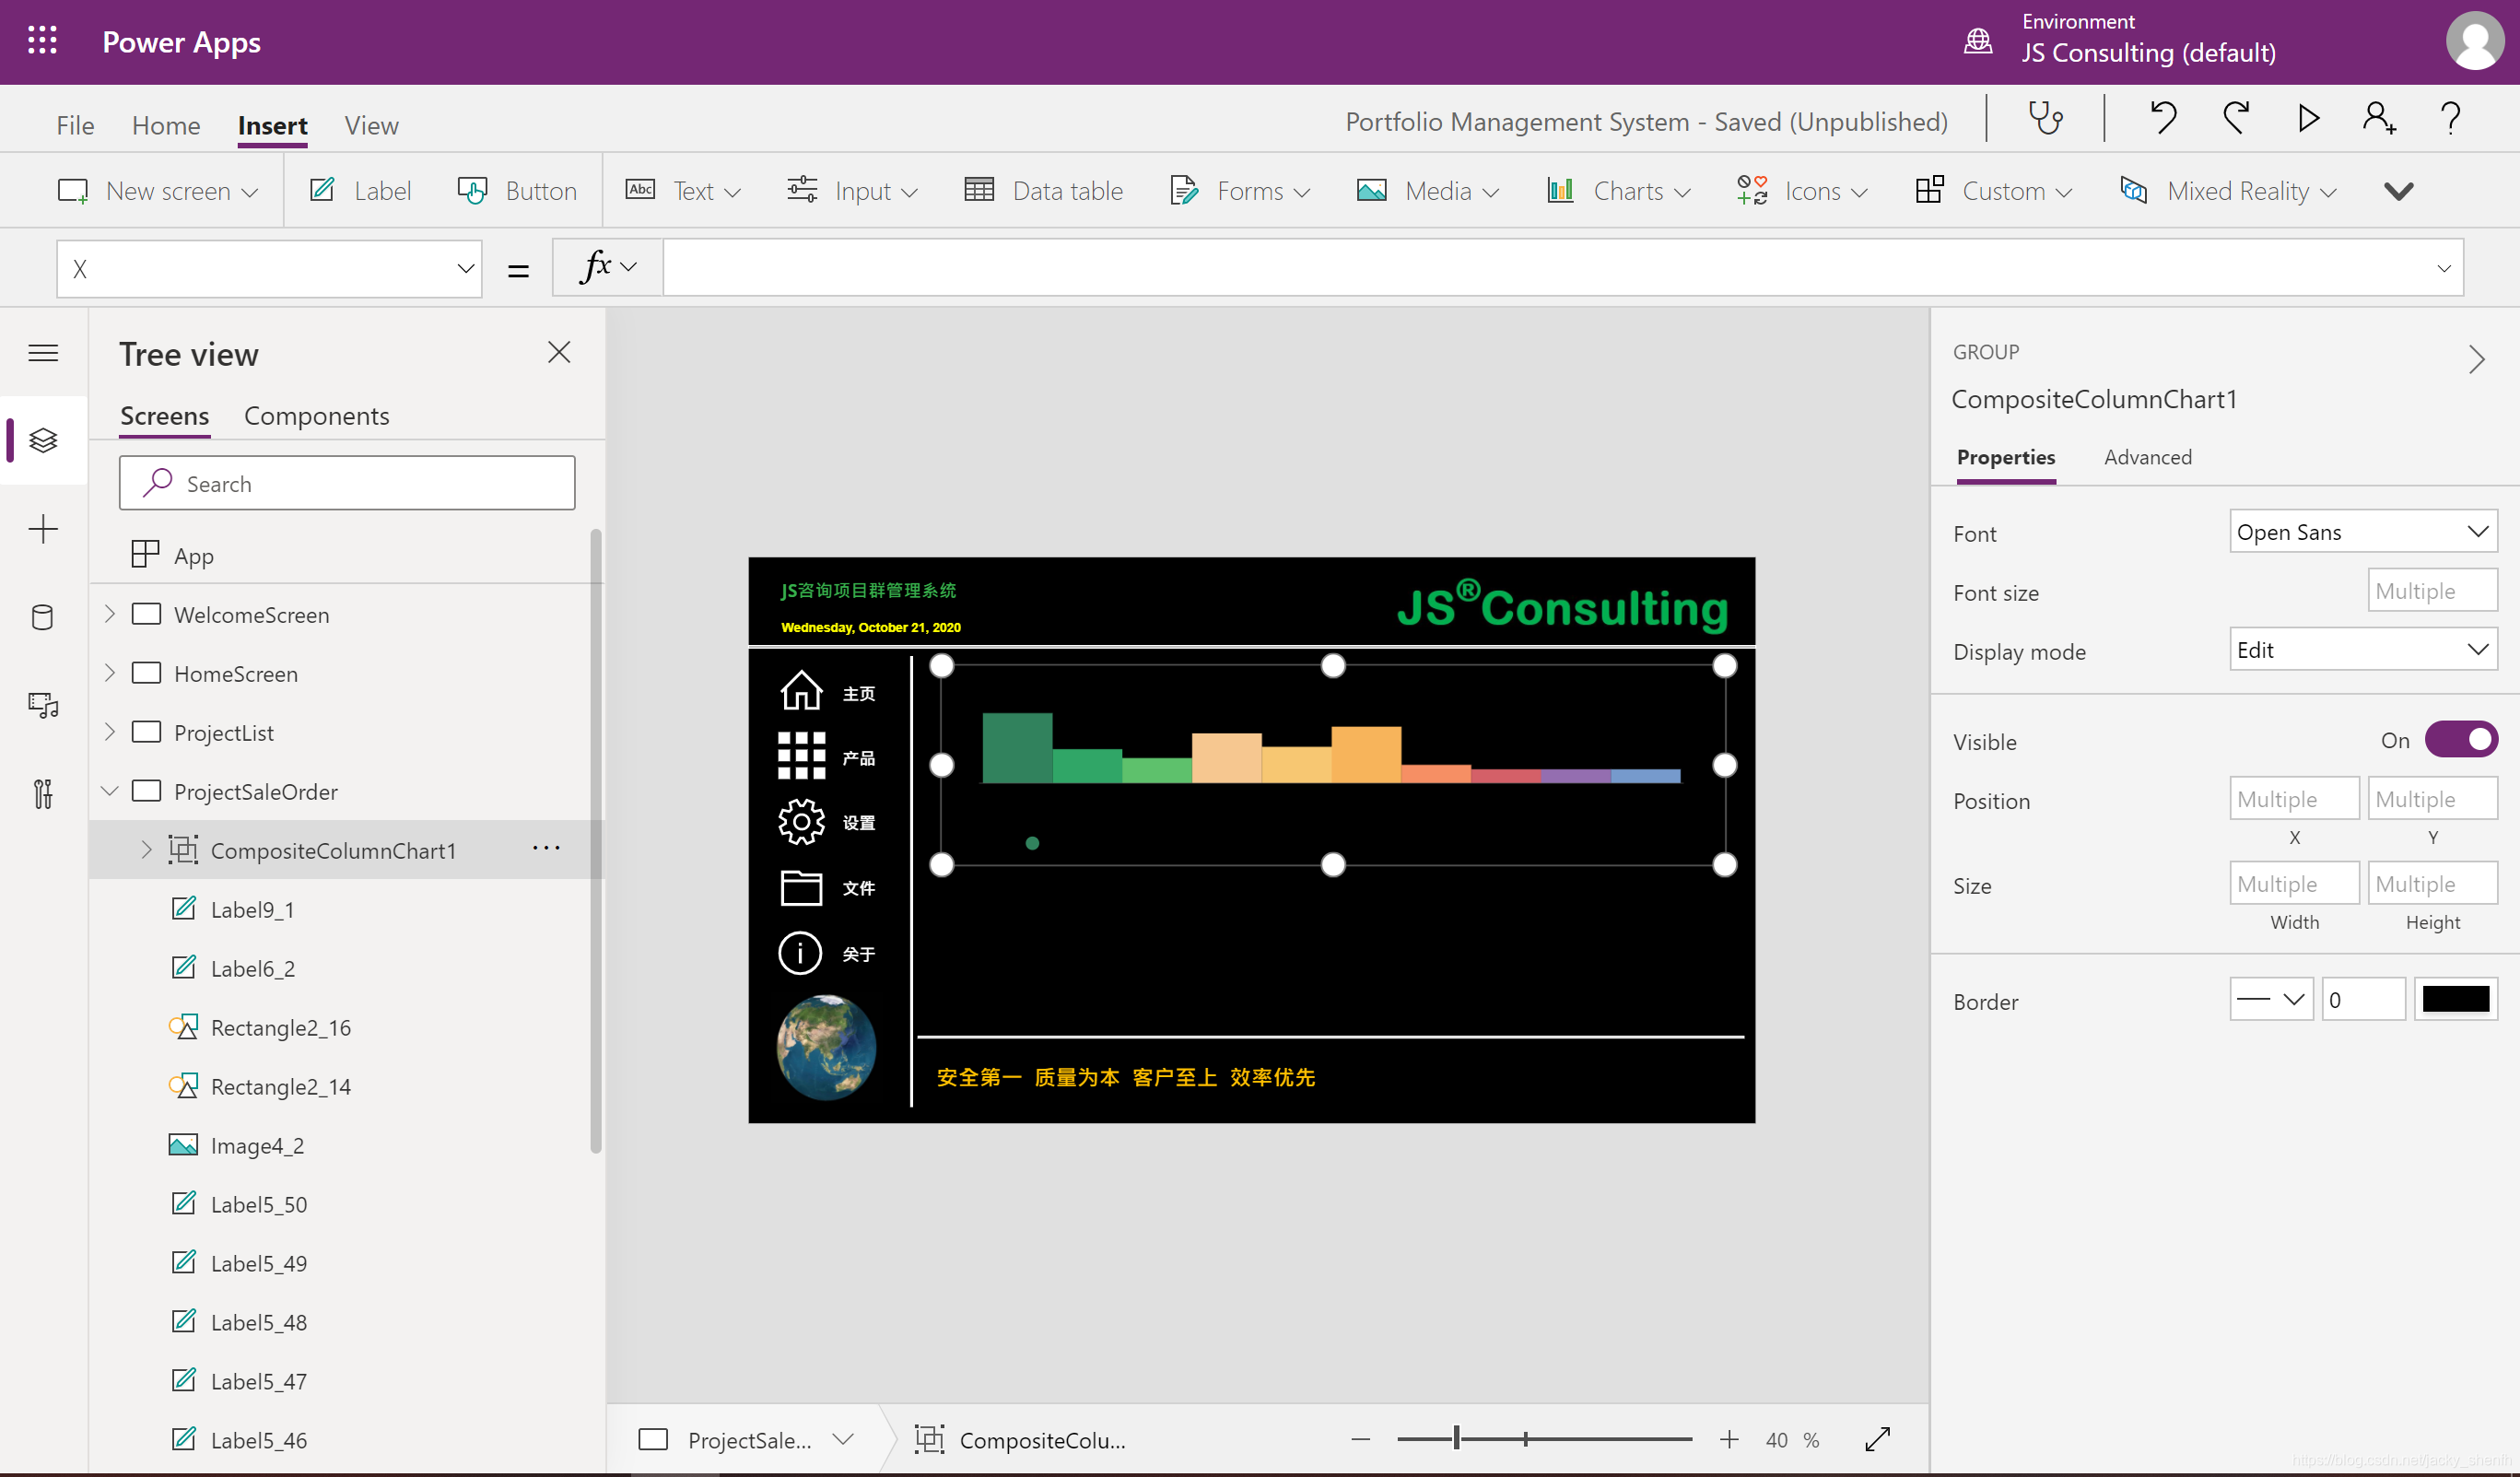Switch to the Advanced properties tab

coord(2147,457)
